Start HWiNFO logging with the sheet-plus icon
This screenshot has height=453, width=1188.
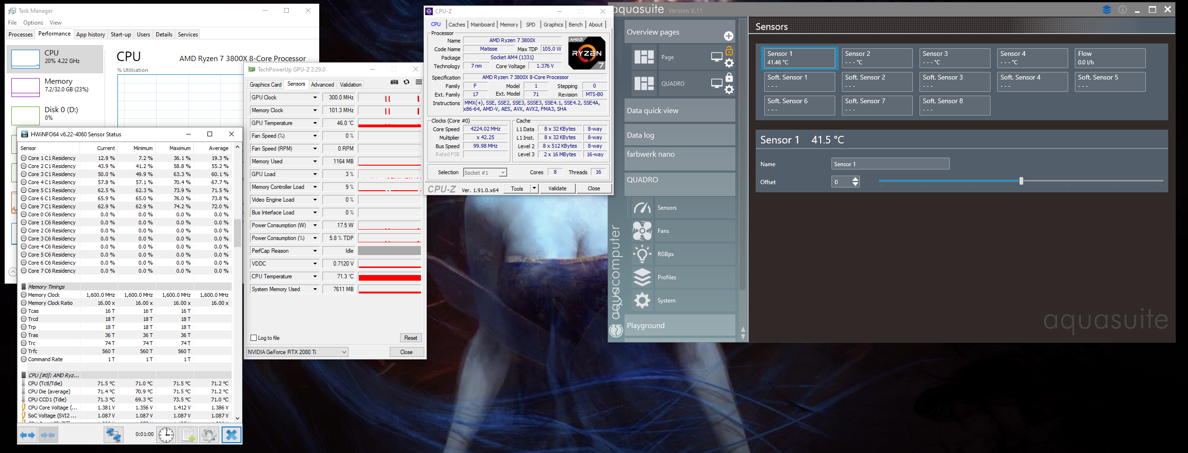pyautogui.click(x=188, y=435)
